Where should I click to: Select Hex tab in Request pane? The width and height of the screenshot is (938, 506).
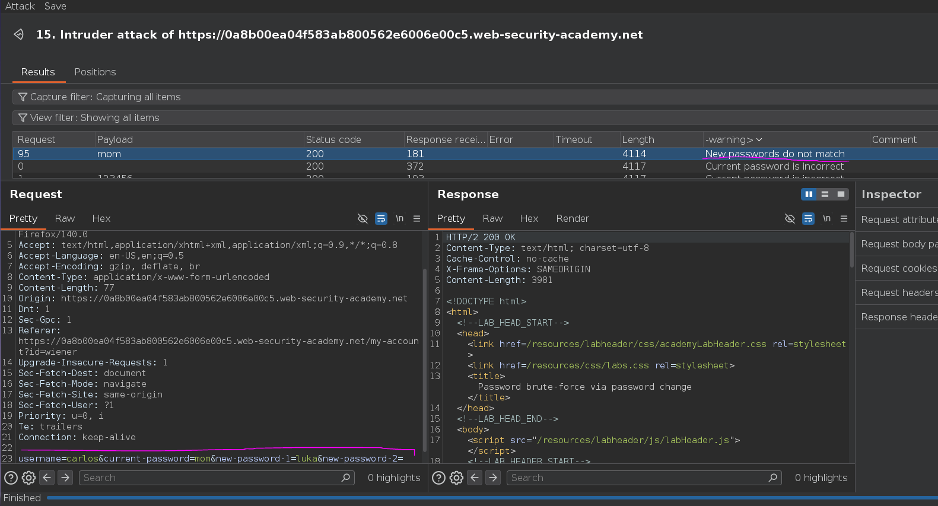point(101,218)
